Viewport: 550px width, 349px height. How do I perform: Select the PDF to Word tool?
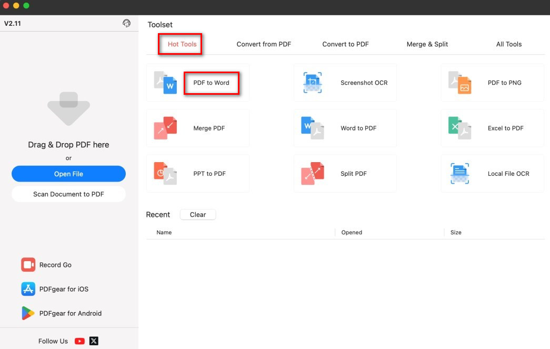pyautogui.click(x=212, y=83)
